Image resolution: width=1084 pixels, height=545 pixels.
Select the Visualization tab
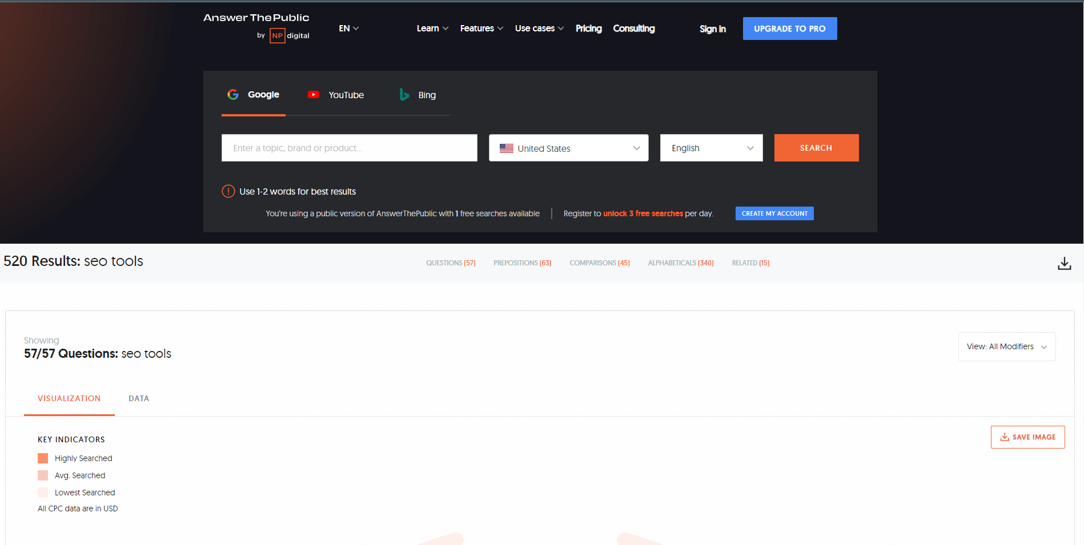(69, 398)
